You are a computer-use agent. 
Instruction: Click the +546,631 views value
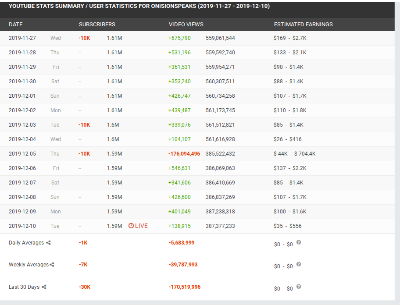(x=179, y=168)
